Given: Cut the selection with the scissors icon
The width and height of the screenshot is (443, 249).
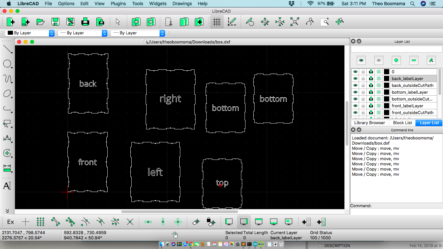Looking at the screenshot, I should pos(169,22).
